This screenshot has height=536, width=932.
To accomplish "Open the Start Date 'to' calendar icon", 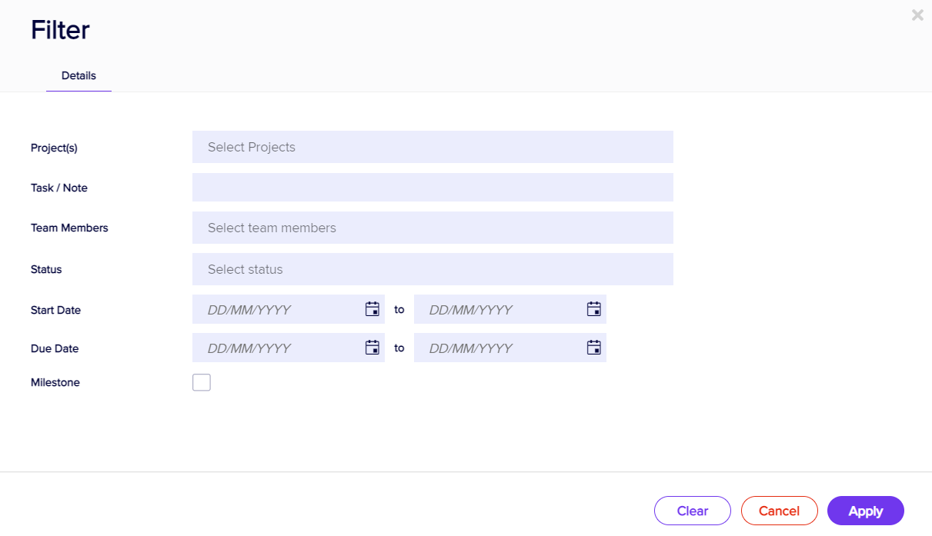I will [594, 309].
